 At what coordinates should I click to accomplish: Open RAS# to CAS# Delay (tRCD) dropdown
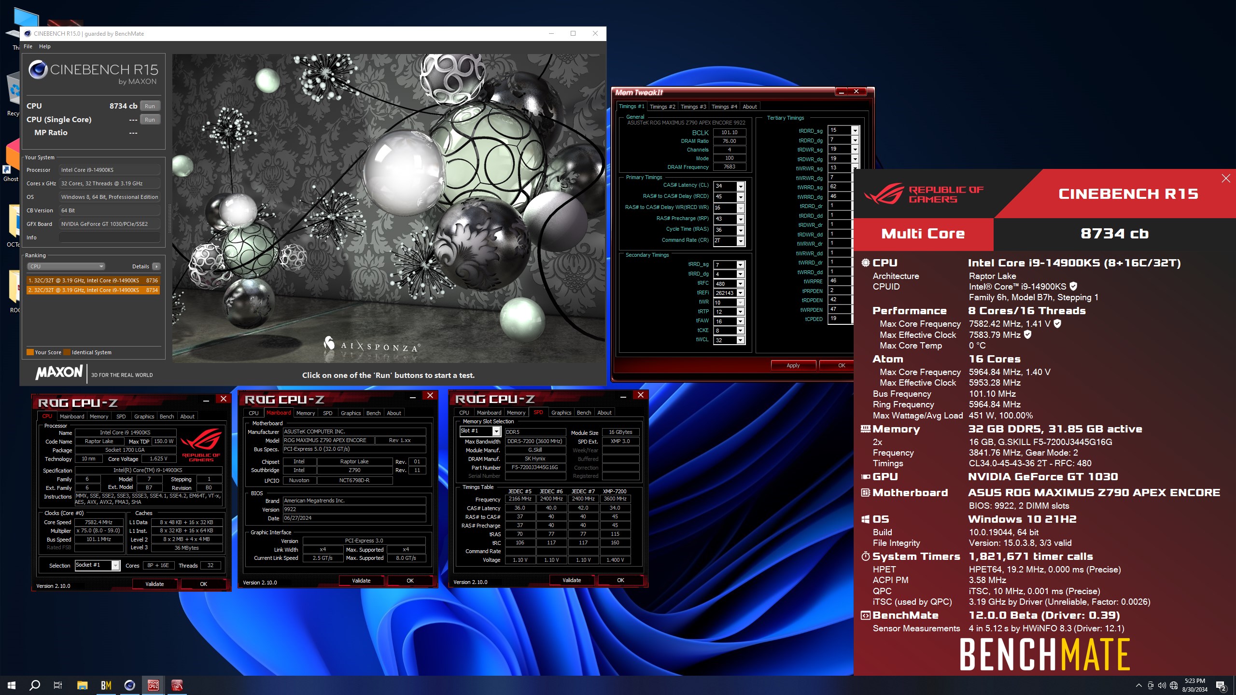[741, 197]
